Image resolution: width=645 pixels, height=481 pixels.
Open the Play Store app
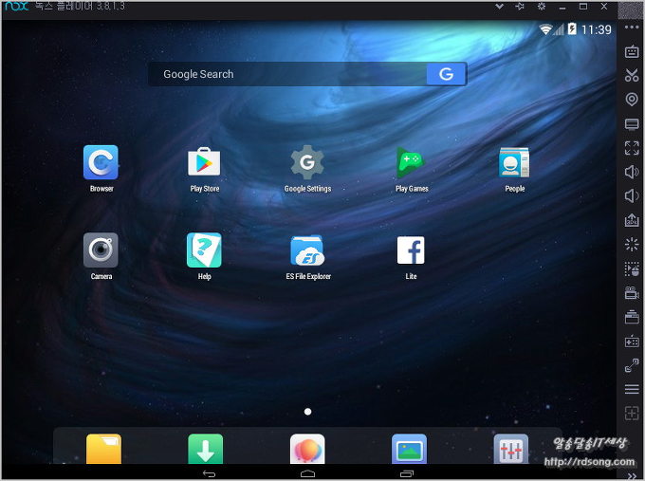[204, 163]
